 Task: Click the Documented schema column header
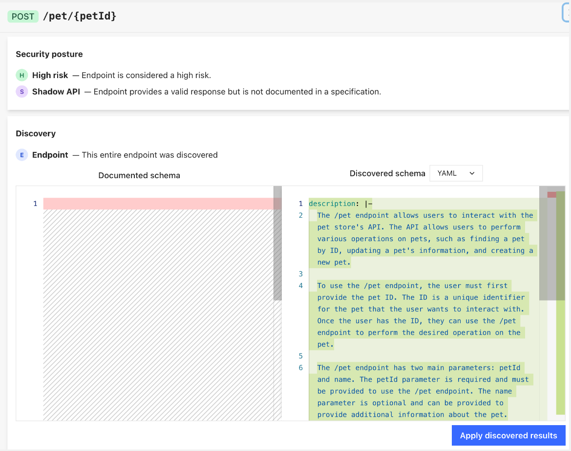pos(139,175)
